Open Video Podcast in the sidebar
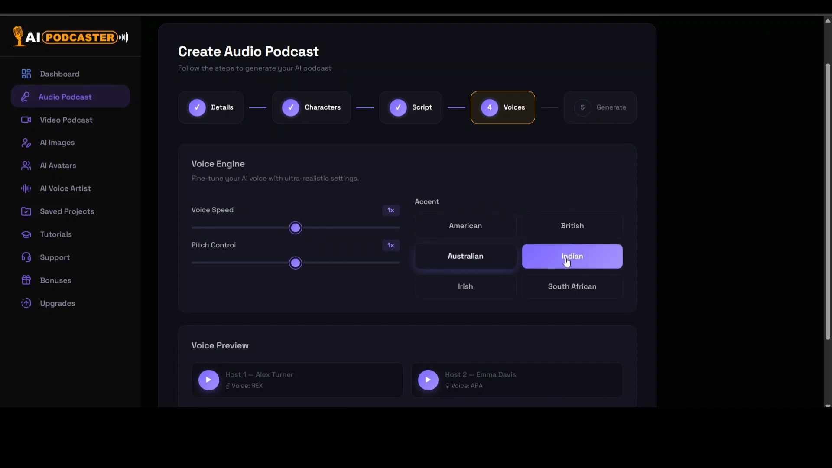Screen dimensions: 832x468 [x=70, y=120]
